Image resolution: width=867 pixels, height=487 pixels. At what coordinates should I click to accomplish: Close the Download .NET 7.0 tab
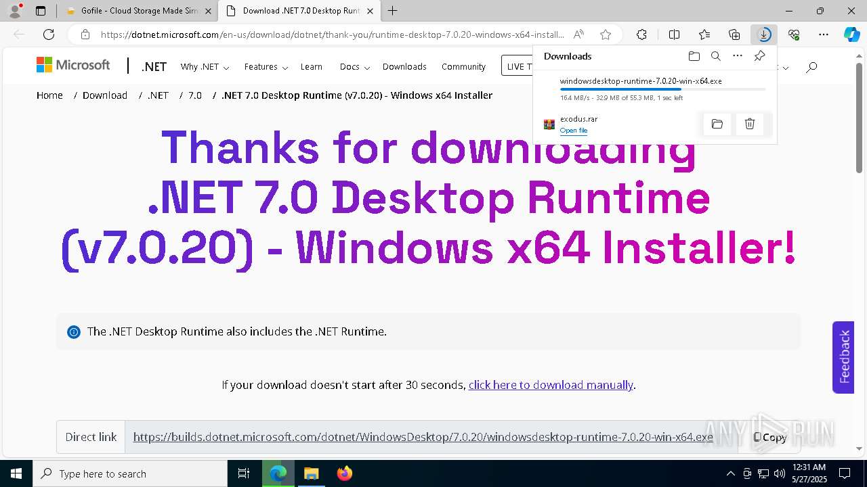click(x=370, y=11)
